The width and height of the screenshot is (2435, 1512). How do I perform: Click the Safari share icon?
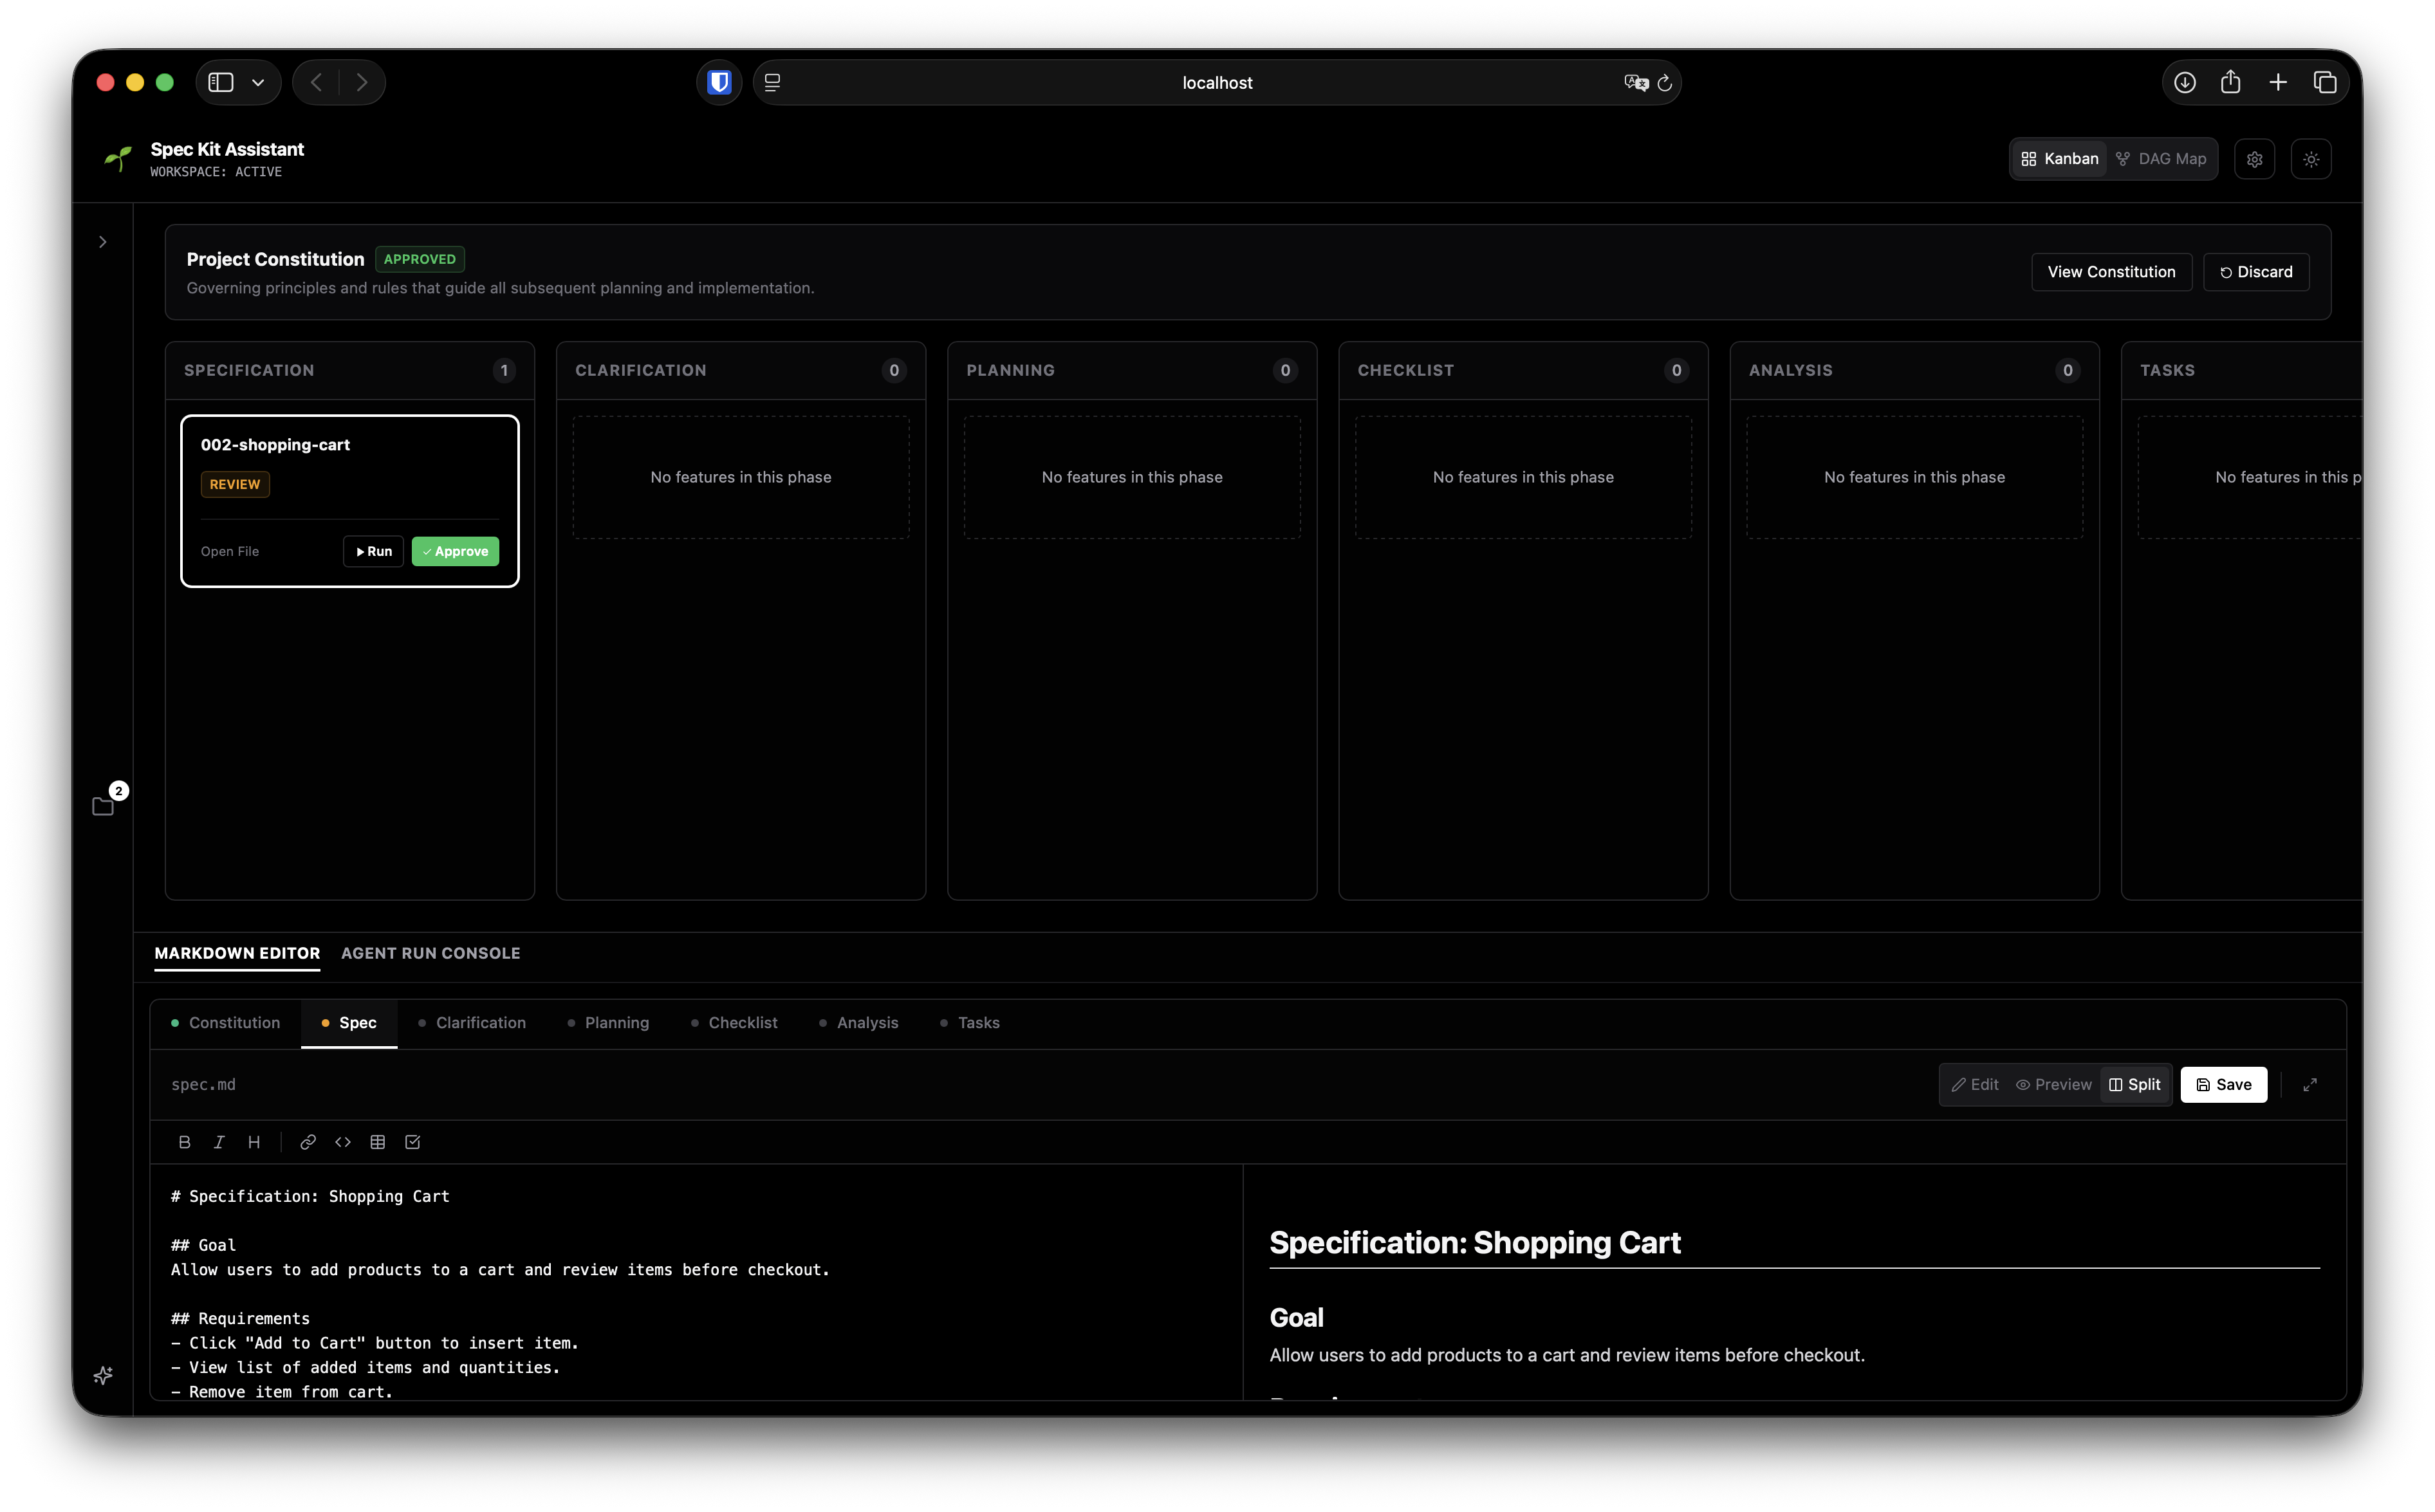[2231, 82]
